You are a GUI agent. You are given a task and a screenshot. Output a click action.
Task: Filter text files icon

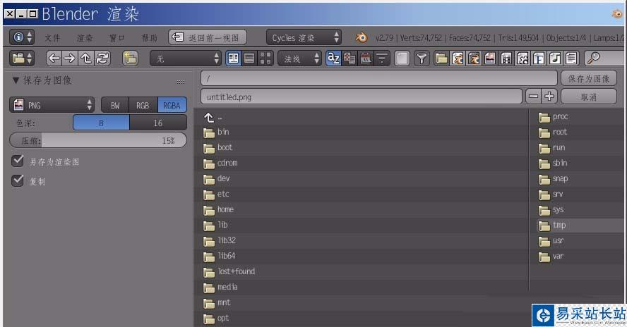571,58
